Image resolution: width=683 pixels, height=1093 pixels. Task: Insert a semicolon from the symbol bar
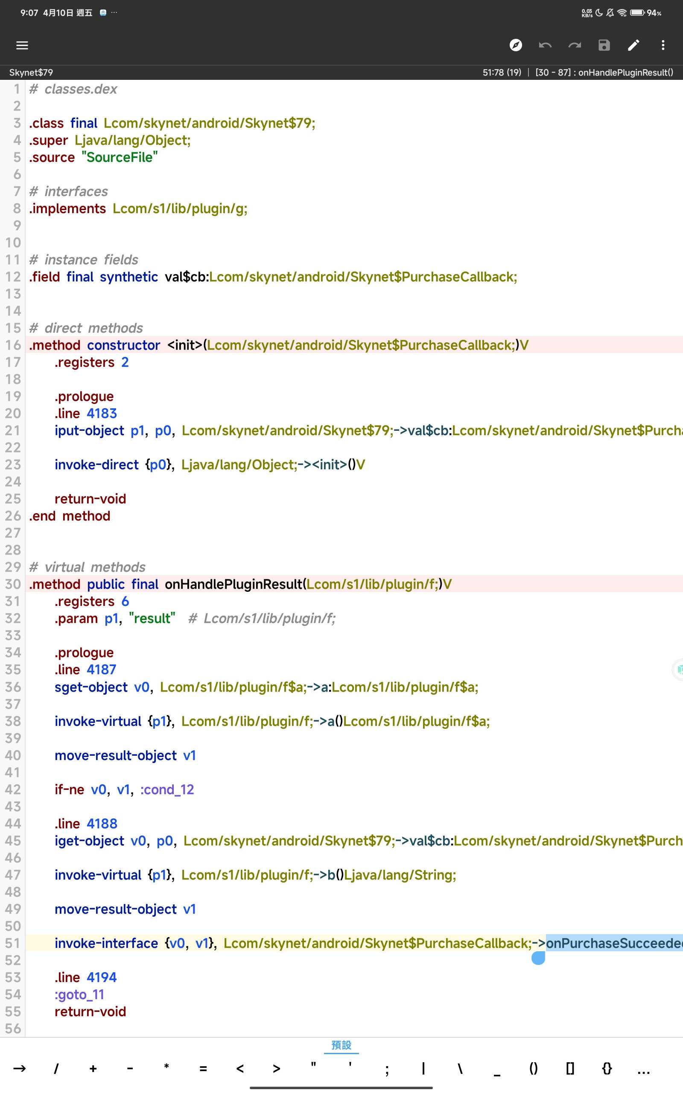tap(387, 1069)
